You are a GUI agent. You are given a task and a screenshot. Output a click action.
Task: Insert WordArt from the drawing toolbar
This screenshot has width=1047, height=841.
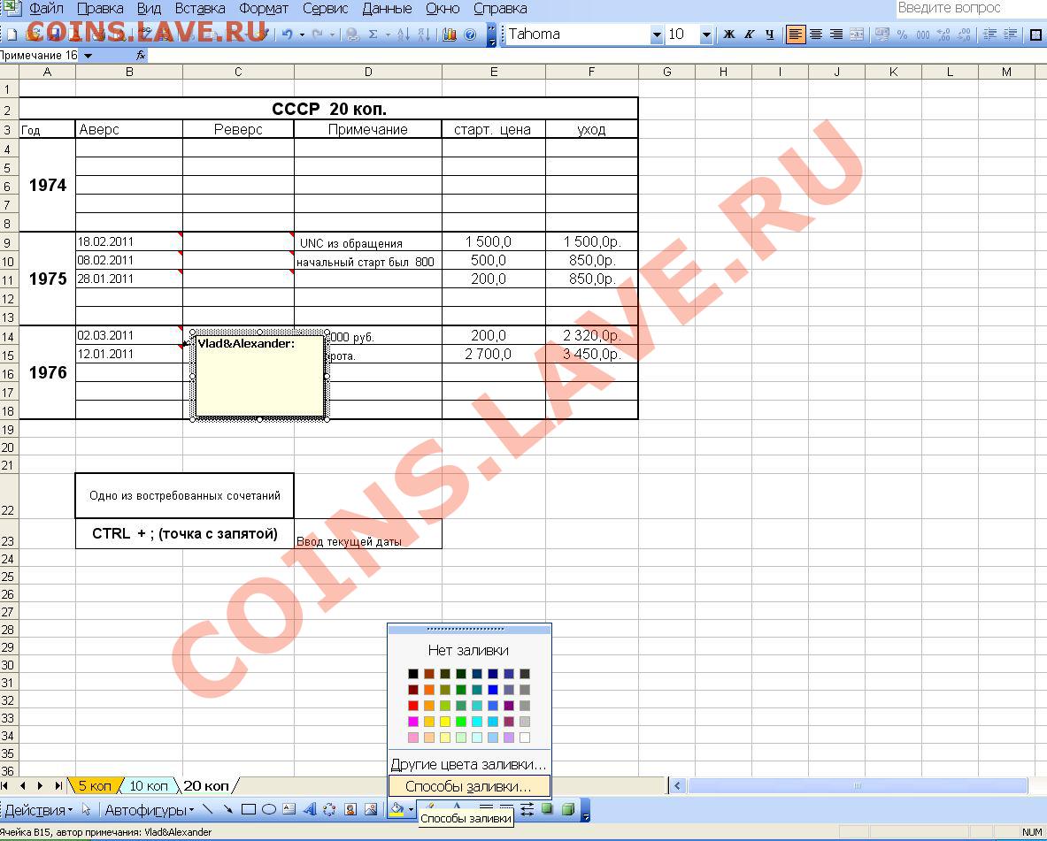tap(309, 810)
